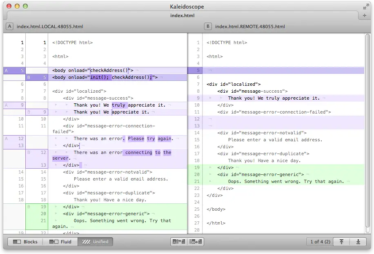Image resolution: width=374 pixels, height=254 pixels.
Task: Click the </html> closing tag line
Action: [216, 223]
